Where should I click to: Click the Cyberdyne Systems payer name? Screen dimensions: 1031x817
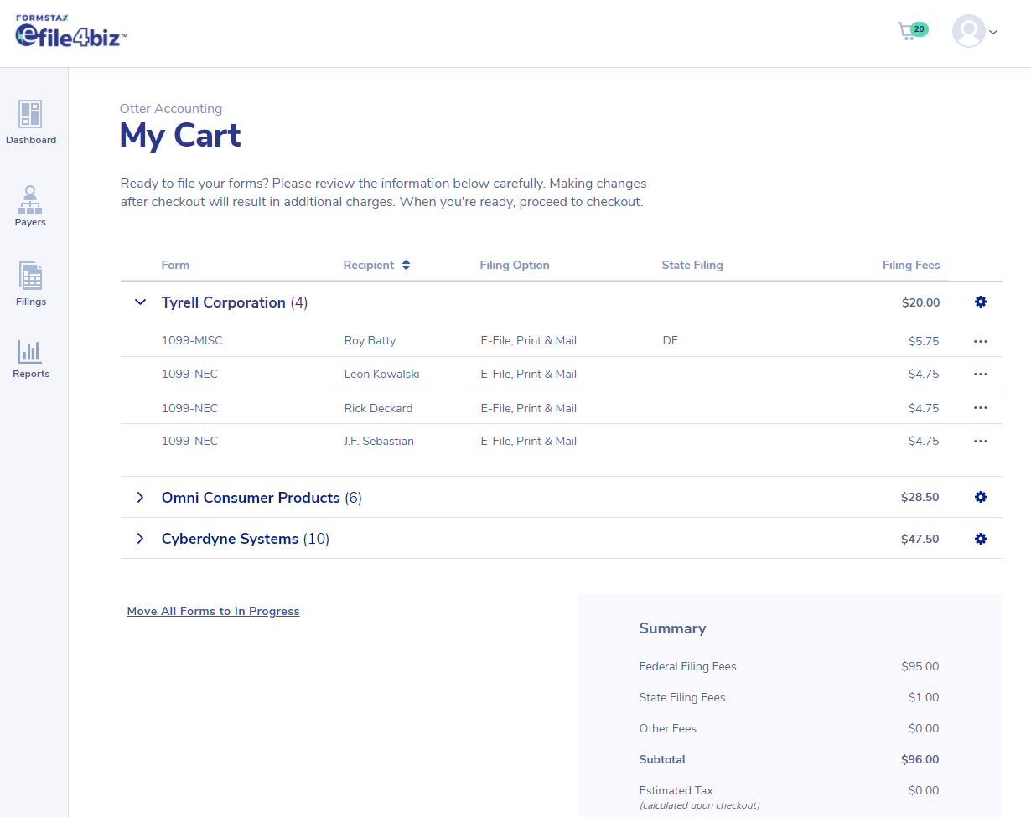pos(230,539)
